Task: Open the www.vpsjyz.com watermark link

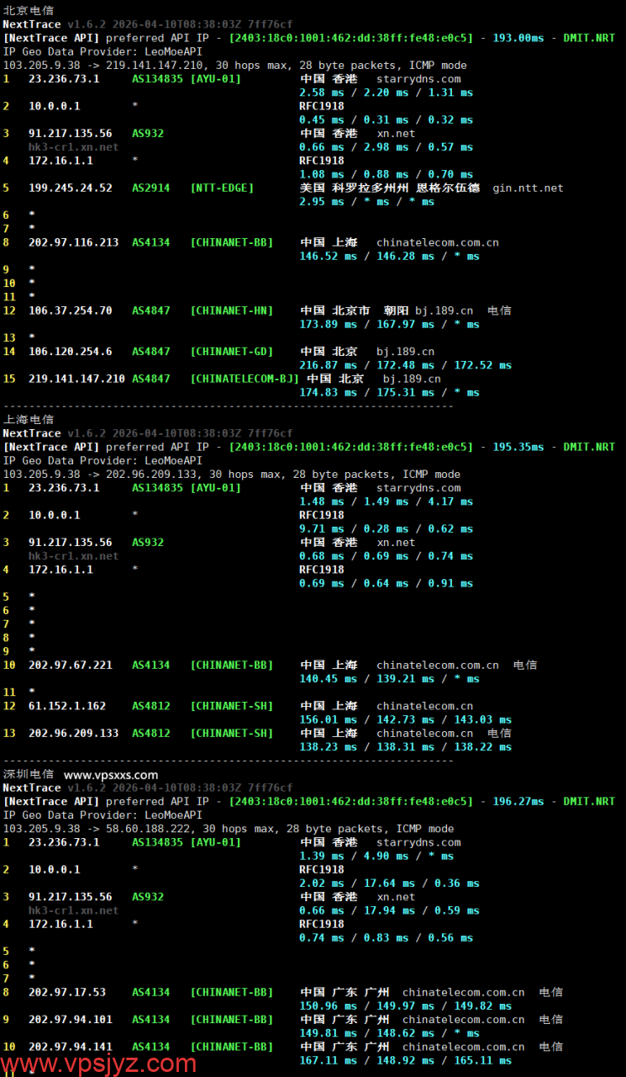Action: (98, 1062)
